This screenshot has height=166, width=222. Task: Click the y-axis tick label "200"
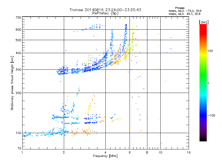click(x=18, y=93)
